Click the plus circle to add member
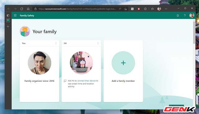The image size is (199, 114). click(x=123, y=63)
